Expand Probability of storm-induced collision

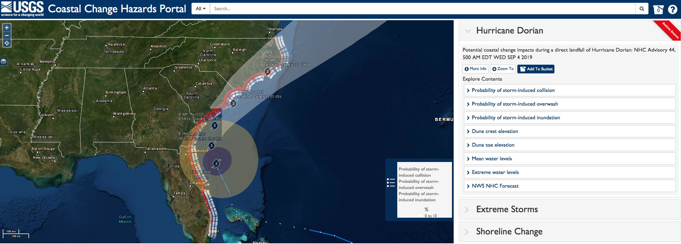tap(513, 90)
